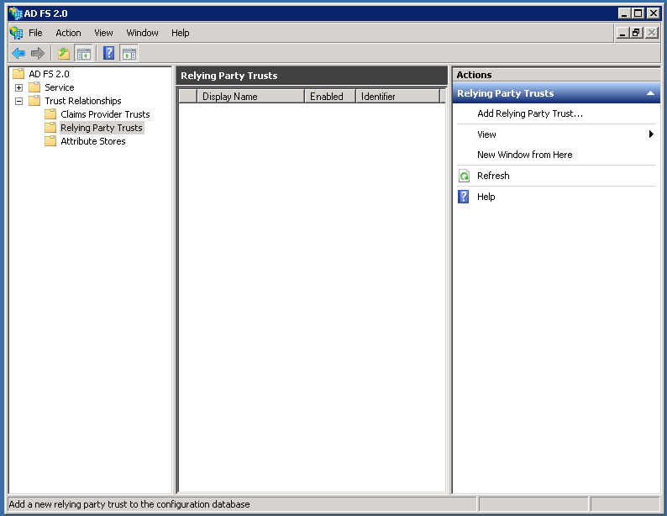Screen dimensions: 667x516
Task: Select Service in the console tree
Action: click(x=60, y=87)
